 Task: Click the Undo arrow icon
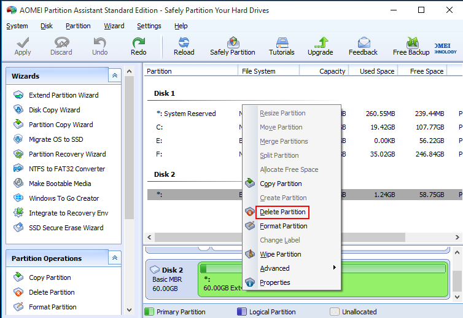pos(100,42)
